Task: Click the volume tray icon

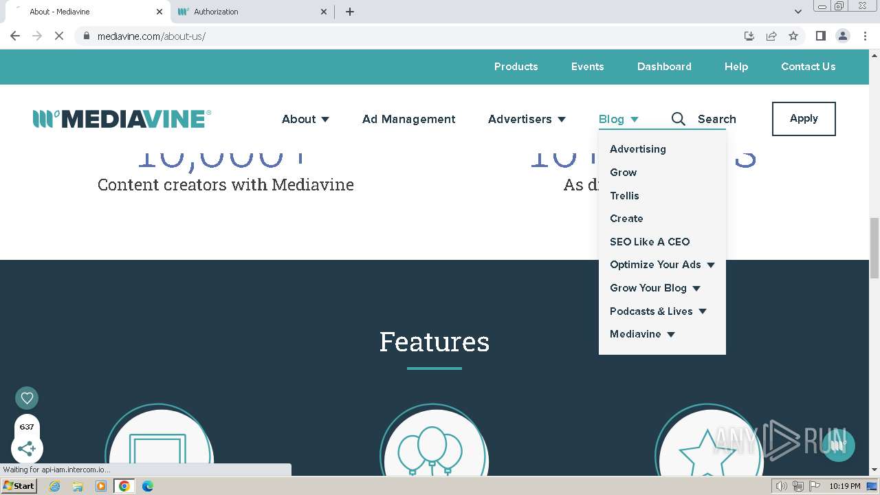Action: [x=781, y=486]
